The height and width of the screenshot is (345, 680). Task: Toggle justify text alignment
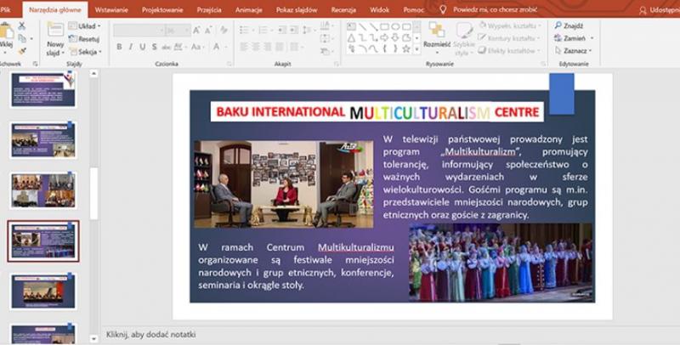280,47
